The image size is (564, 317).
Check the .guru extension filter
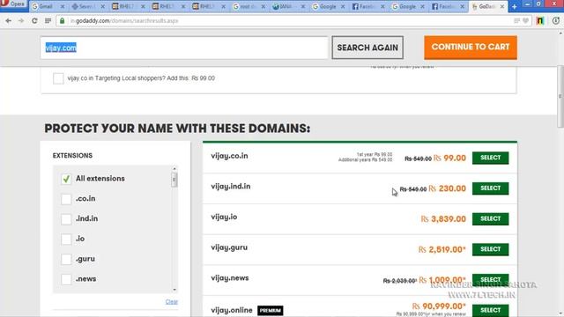pyautogui.click(x=66, y=259)
